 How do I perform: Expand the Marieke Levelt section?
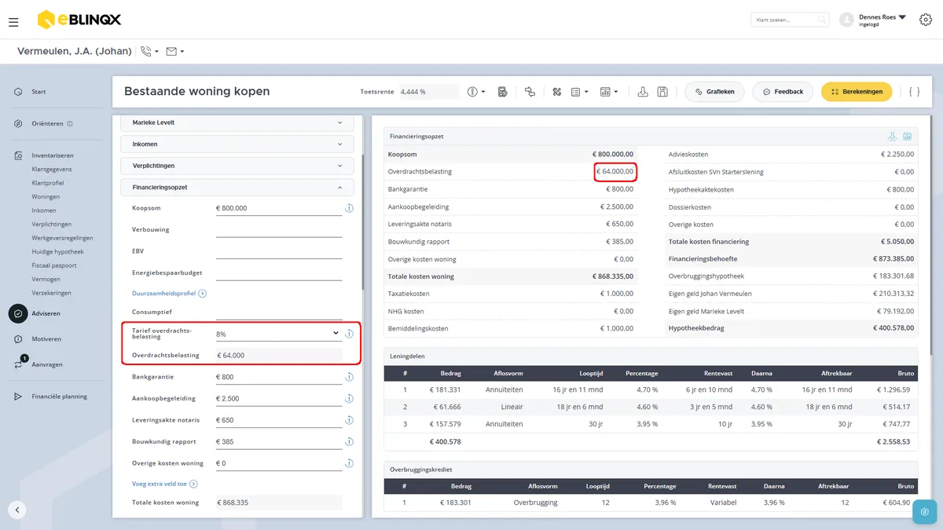tap(237, 122)
